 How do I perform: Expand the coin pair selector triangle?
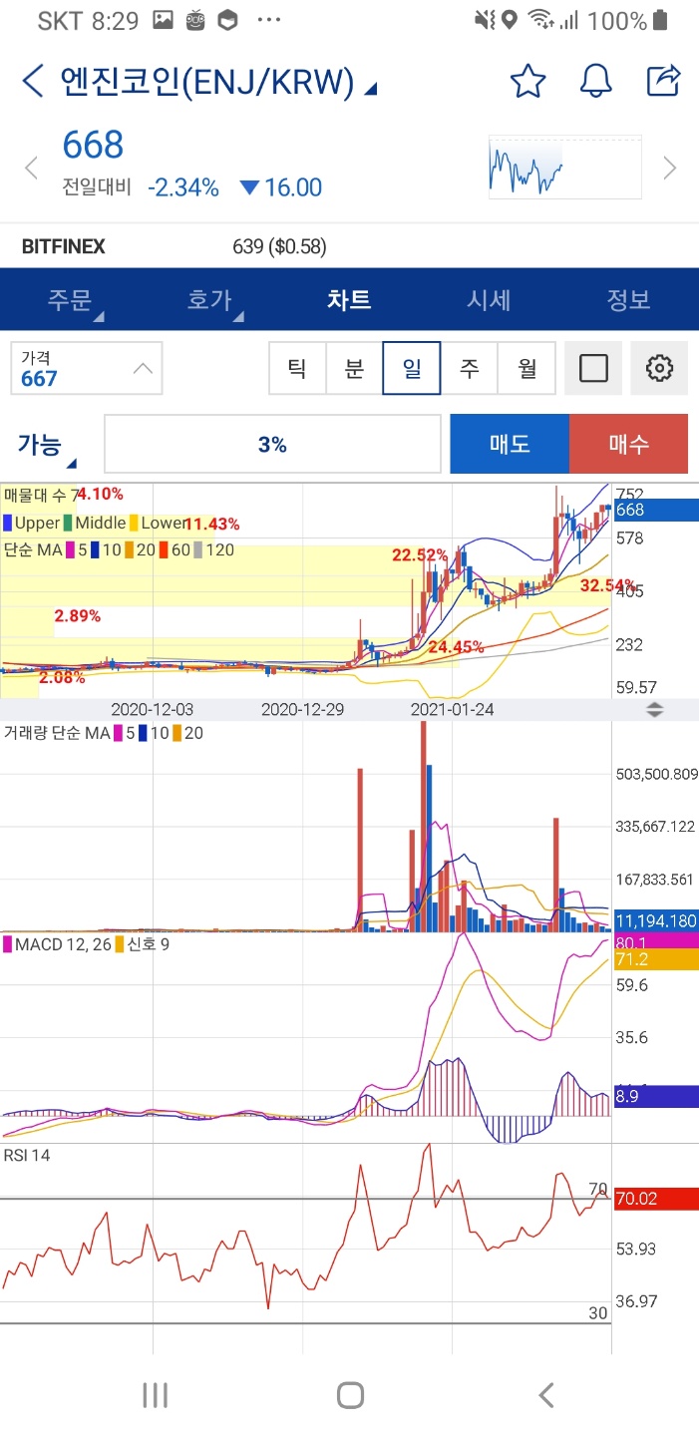tap(371, 90)
